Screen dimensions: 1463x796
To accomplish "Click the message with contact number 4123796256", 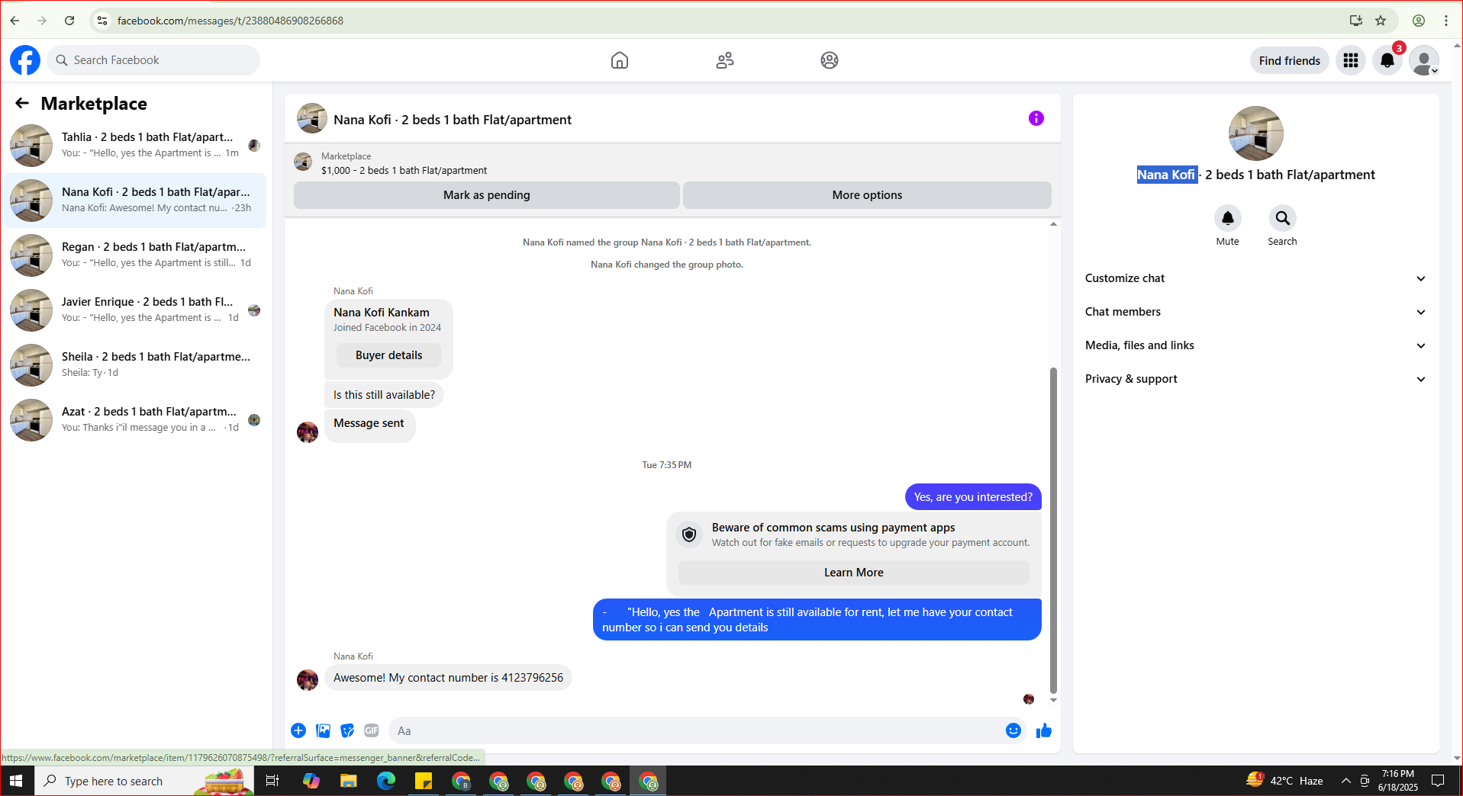I will (448, 678).
